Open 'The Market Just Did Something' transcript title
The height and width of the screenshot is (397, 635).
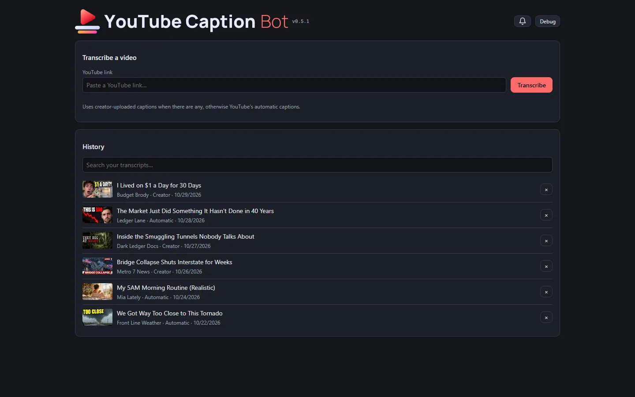coord(195,211)
